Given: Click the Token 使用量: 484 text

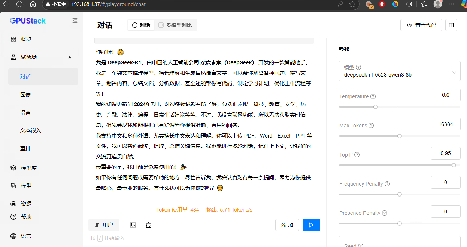Looking at the screenshot, I should click(x=178, y=210).
